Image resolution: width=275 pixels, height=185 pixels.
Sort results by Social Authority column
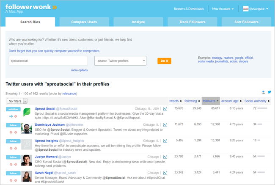click(257, 101)
